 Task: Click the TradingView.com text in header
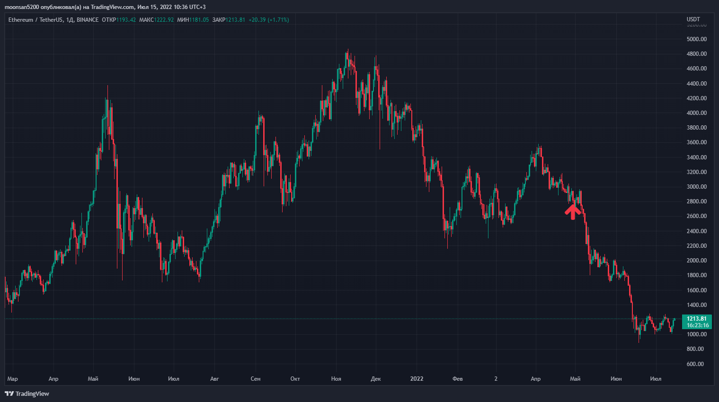point(113,7)
